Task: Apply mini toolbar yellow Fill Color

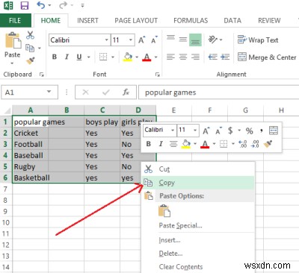Action: [186, 144]
